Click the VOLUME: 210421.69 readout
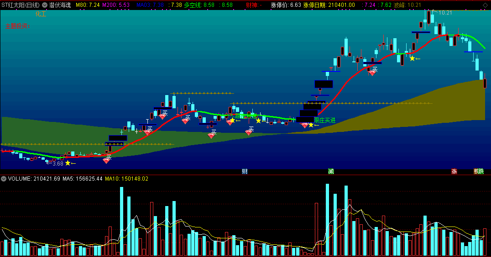491x257 pixels. [x=34, y=179]
